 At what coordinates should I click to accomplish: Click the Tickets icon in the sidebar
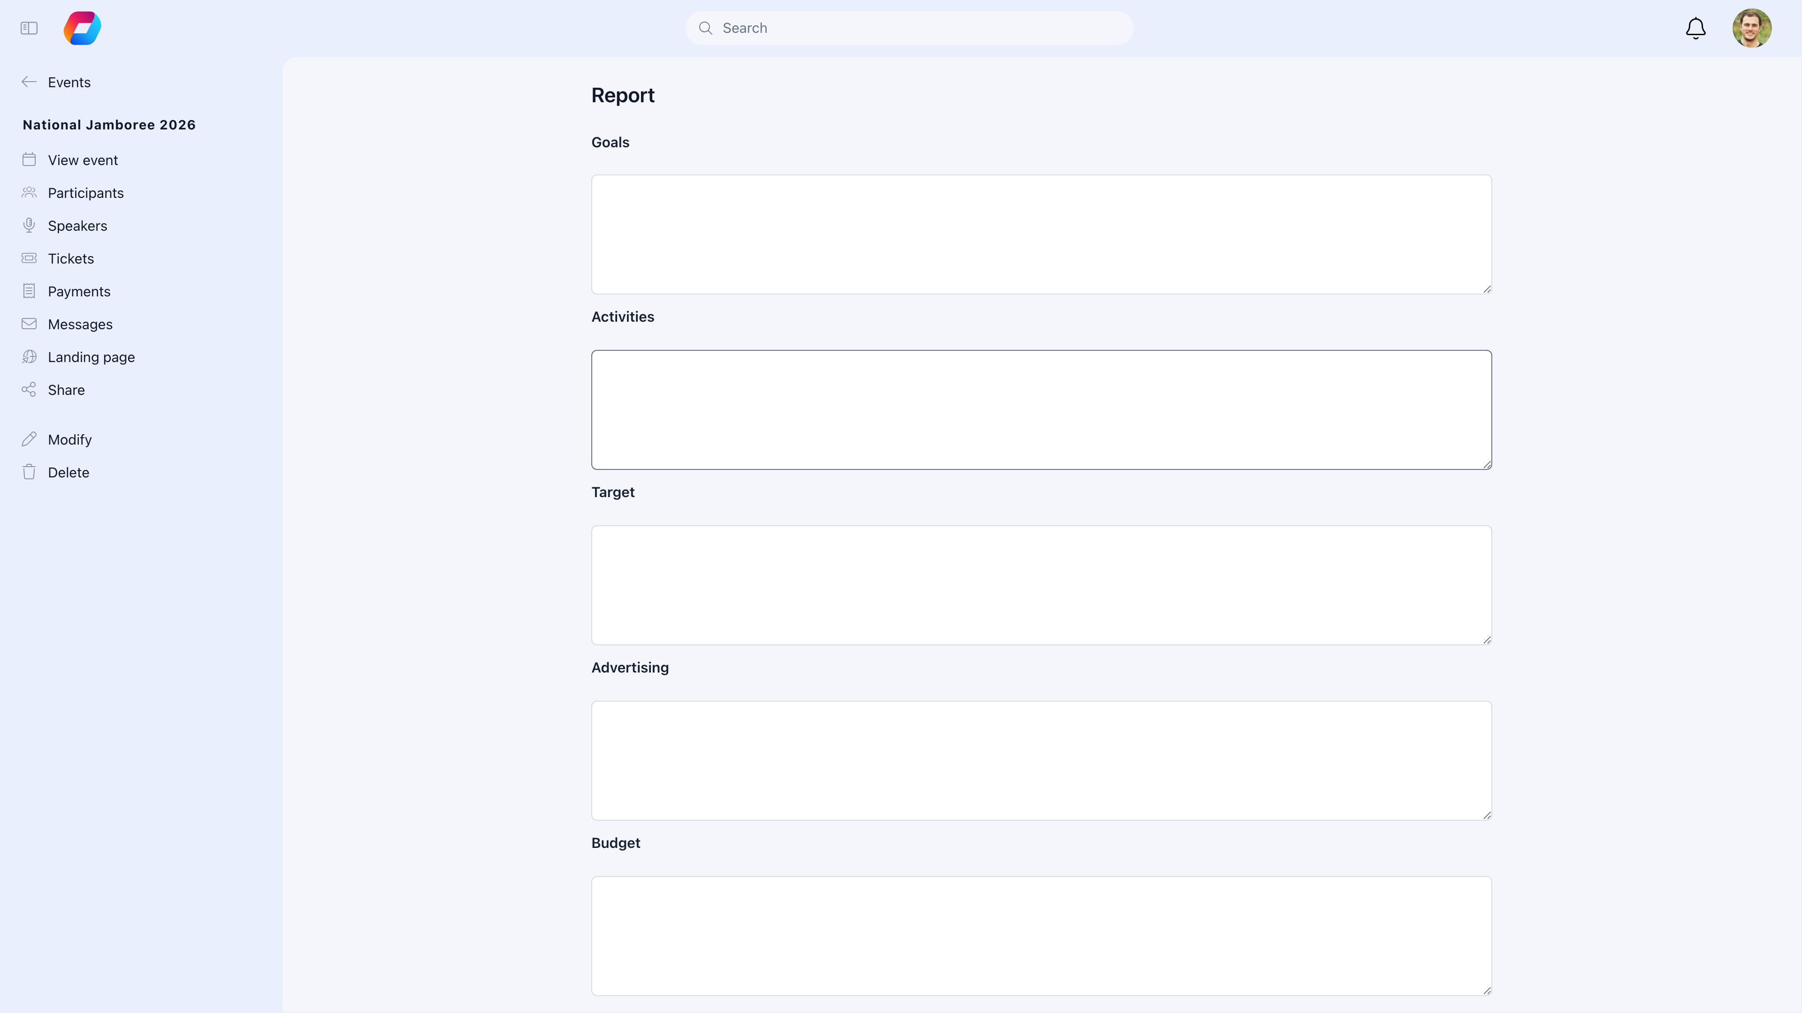coord(29,258)
